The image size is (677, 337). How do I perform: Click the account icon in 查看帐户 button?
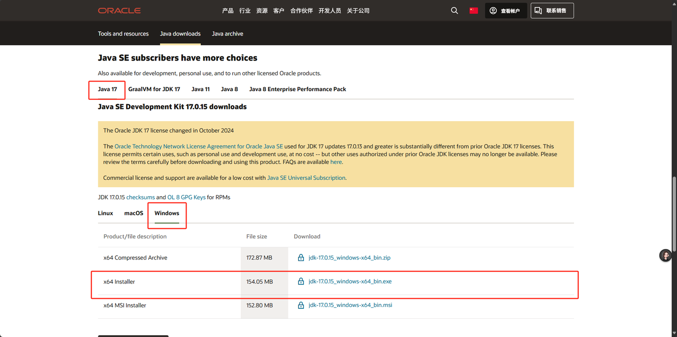[493, 10]
